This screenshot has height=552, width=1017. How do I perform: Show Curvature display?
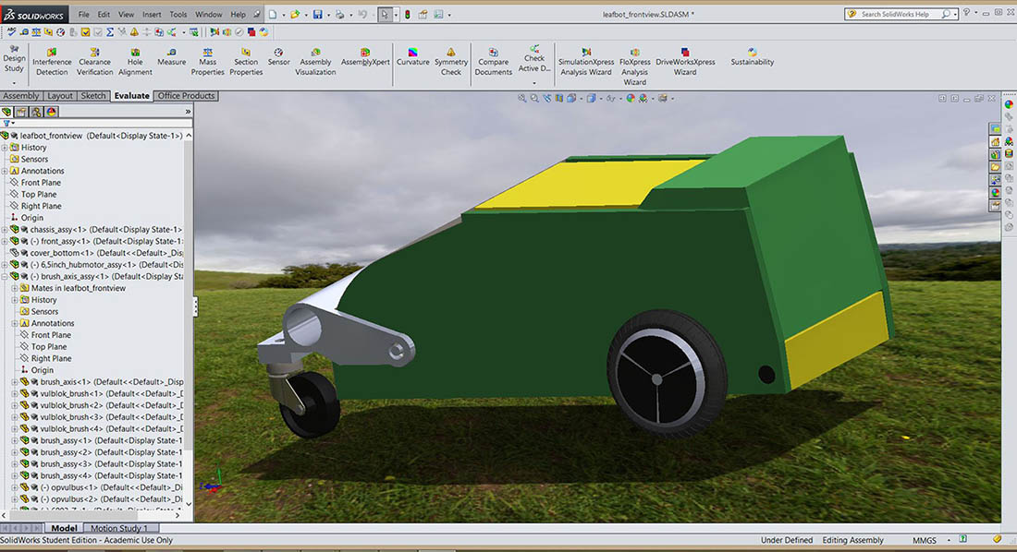(x=412, y=57)
